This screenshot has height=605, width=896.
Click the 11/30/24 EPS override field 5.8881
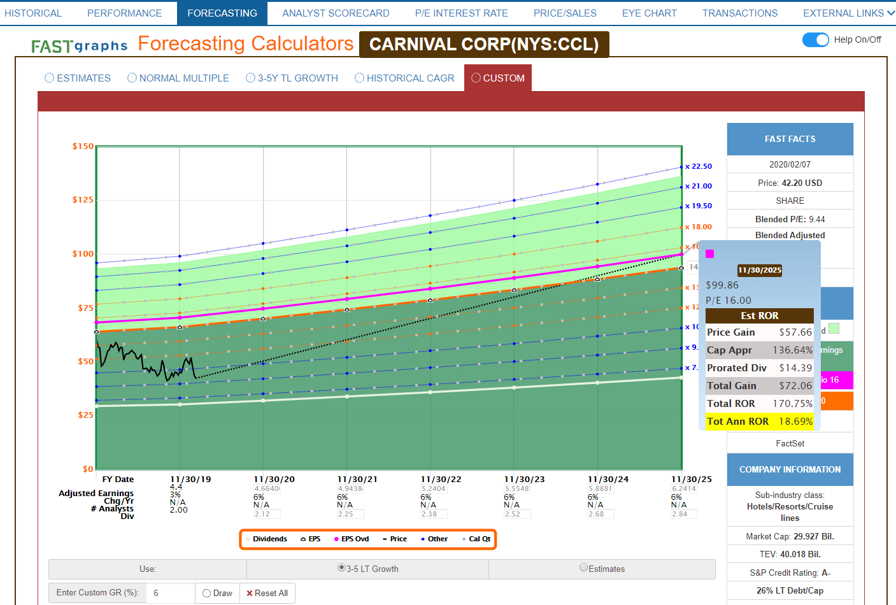click(601, 488)
